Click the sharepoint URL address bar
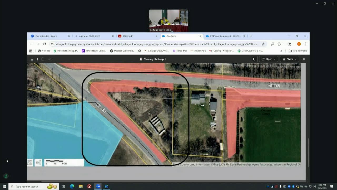Image resolution: width=337 pixels, height=190 pixels. pos(157,44)
